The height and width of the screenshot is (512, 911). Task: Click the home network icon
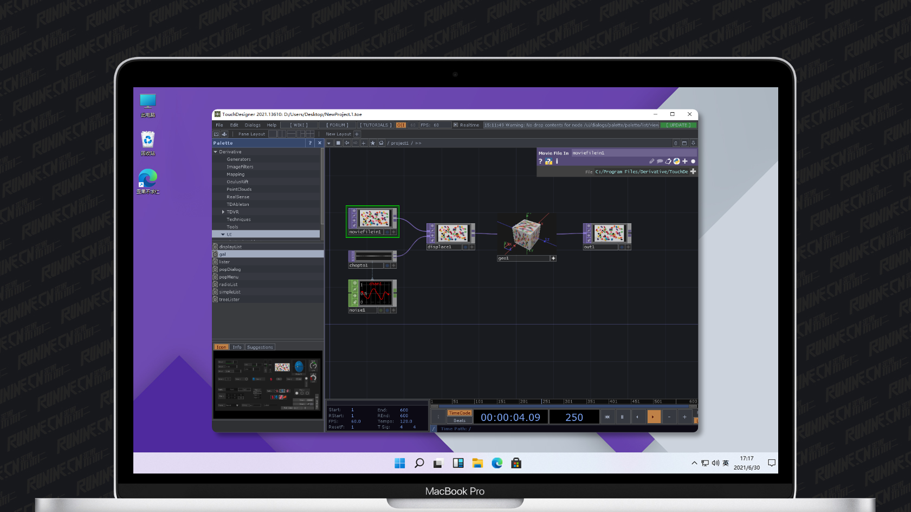pos(381,143)
